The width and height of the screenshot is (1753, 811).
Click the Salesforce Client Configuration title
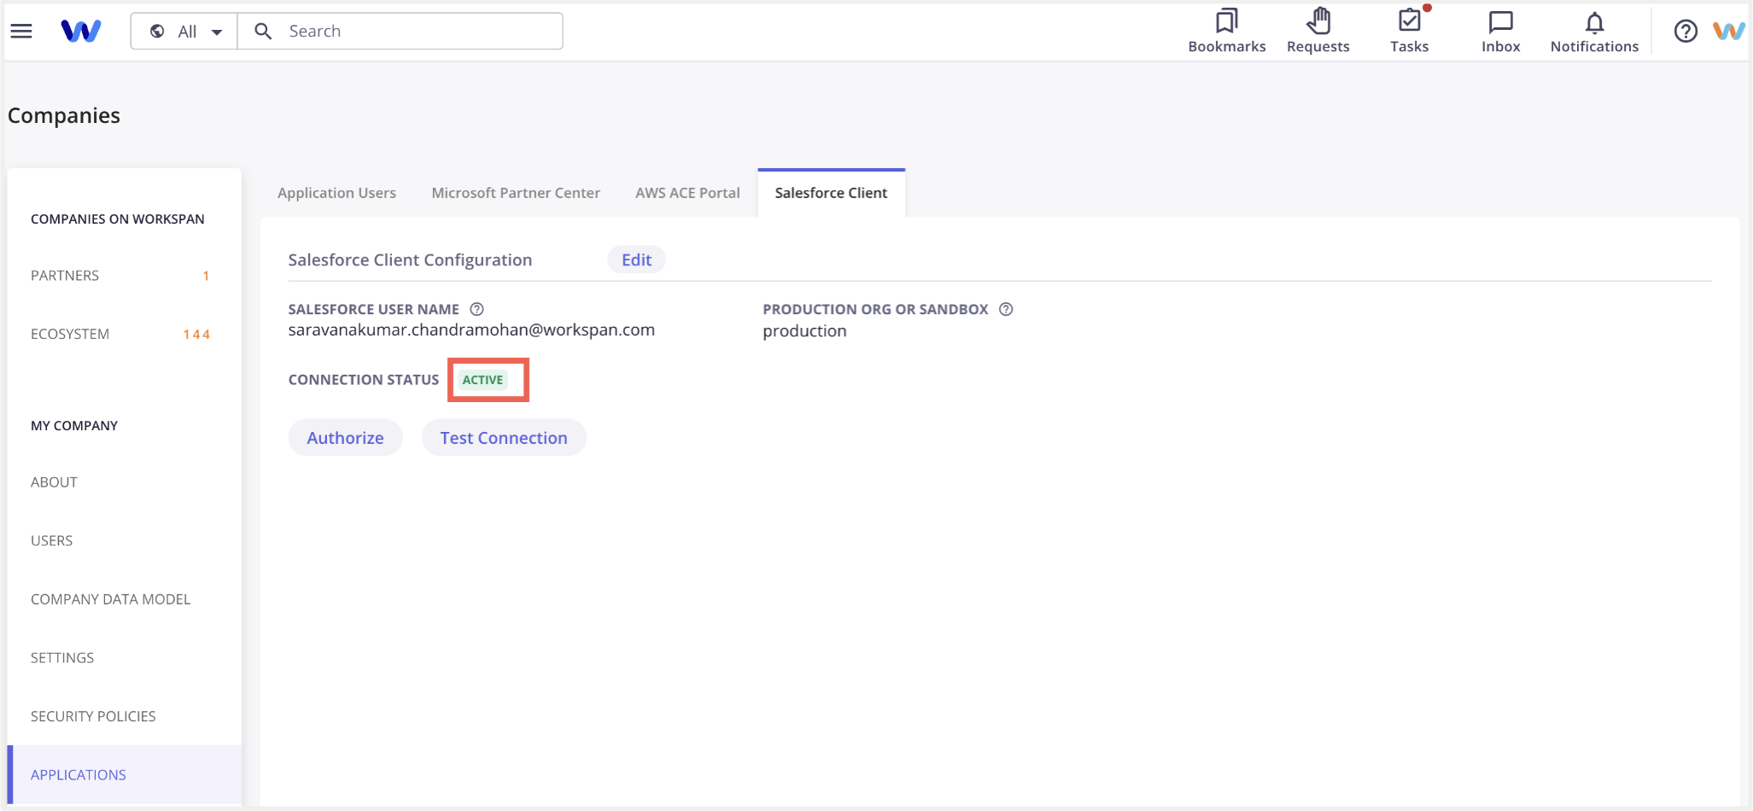click(410, 260)
